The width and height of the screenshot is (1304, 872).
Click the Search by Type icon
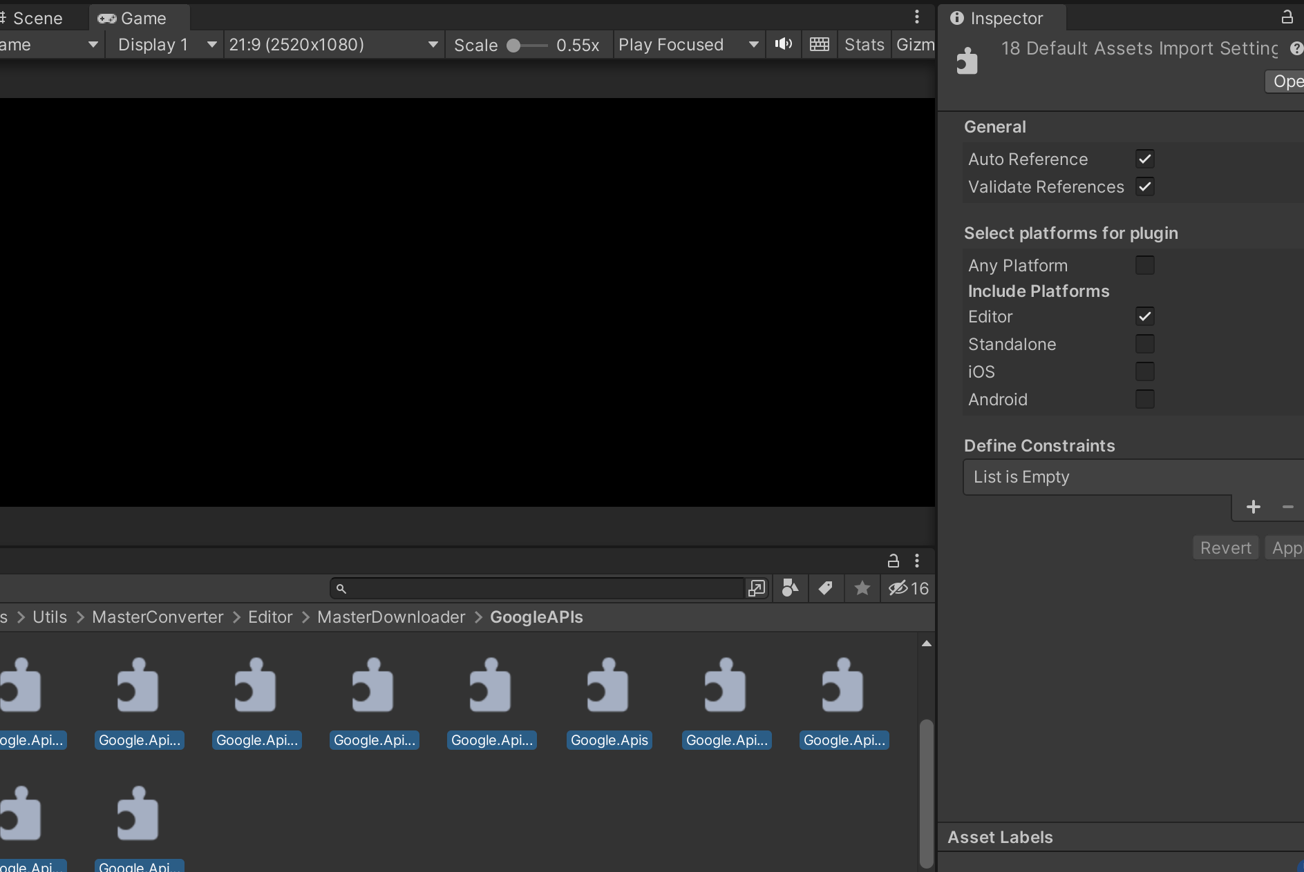[790, 588]
